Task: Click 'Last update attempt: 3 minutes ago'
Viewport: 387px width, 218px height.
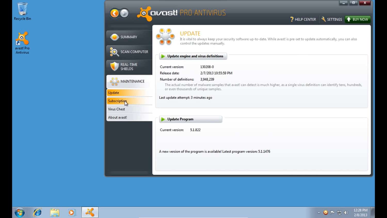Action: coord(186,98)
